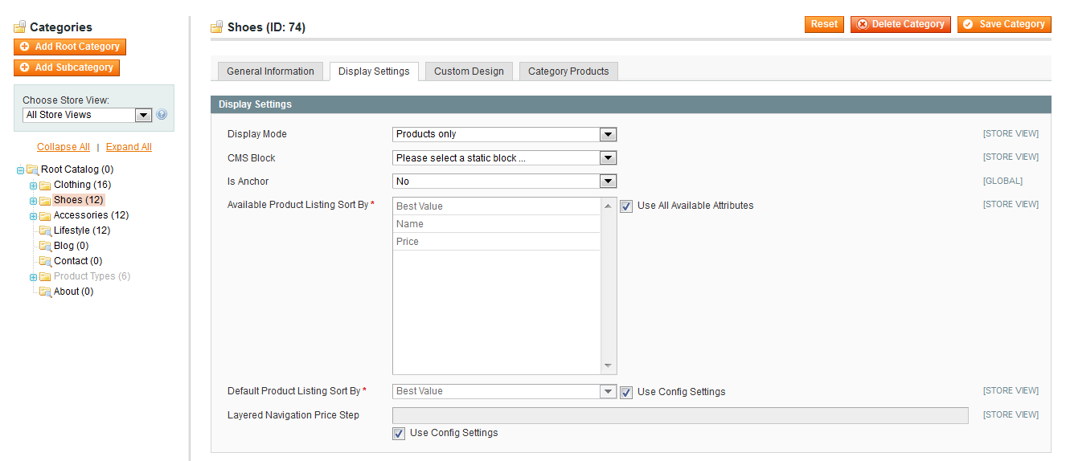Click the Blog category folder icon
Image resolution: width=1066 pixels, height=461 pixels.
(46, 246)
